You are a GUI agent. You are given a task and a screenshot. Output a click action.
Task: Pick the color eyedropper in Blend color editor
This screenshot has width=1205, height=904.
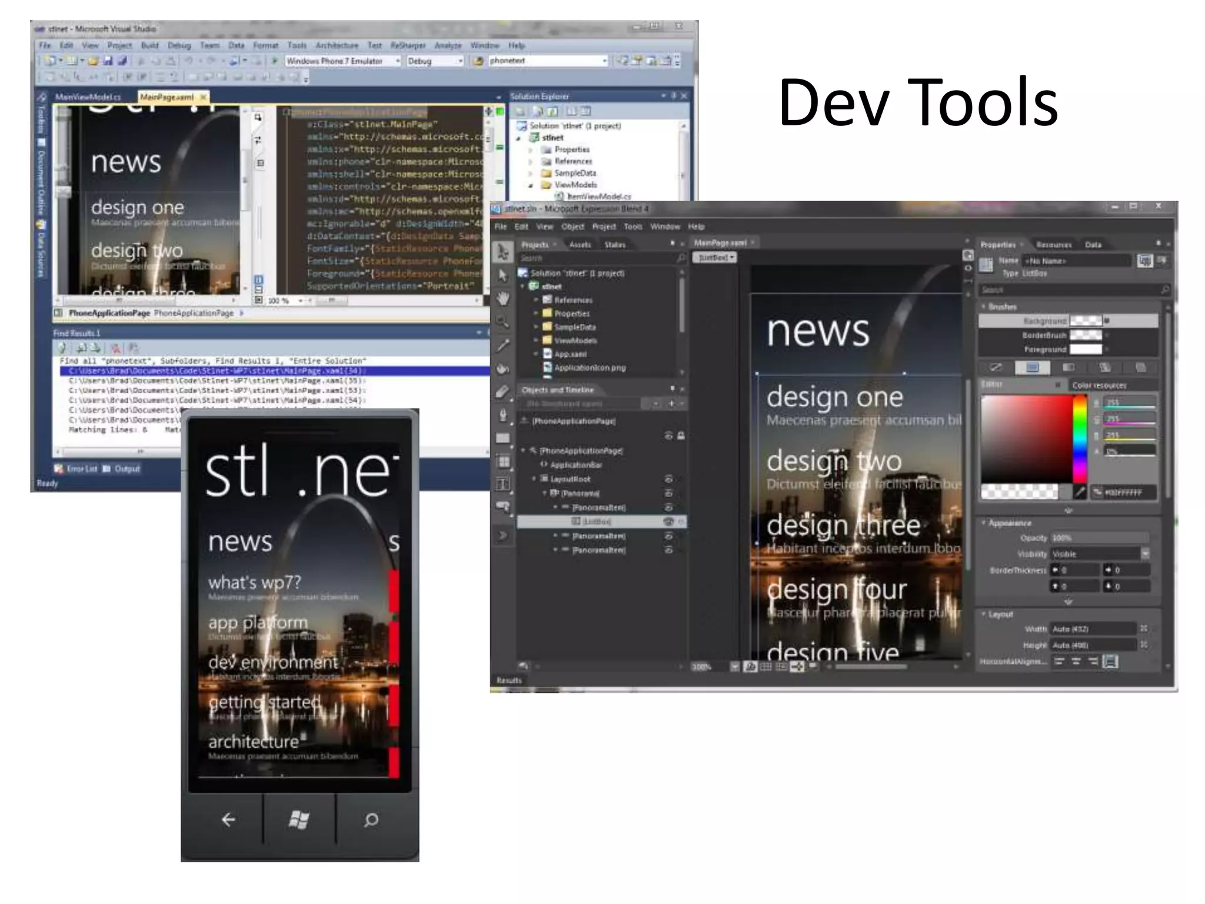1080,491
